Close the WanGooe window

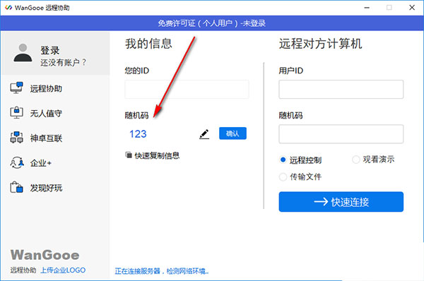tap(412, 8)
